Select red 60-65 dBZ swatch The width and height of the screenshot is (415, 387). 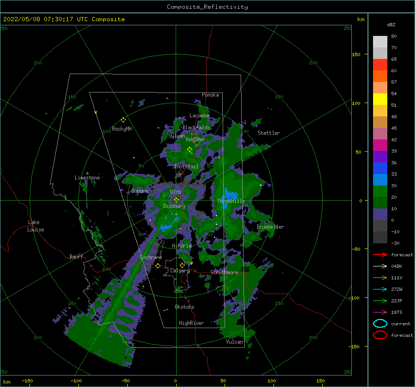coord(380,65)
